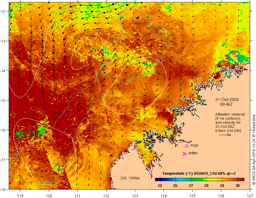
Task: Click the 126 longitude axis label
Action: 221,196
